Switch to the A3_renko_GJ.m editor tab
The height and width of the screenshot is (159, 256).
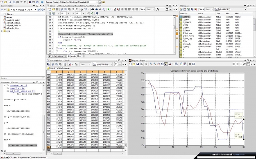[x=74, y=56]
